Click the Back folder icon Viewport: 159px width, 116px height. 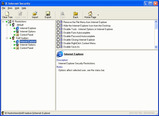coord(75,14)
